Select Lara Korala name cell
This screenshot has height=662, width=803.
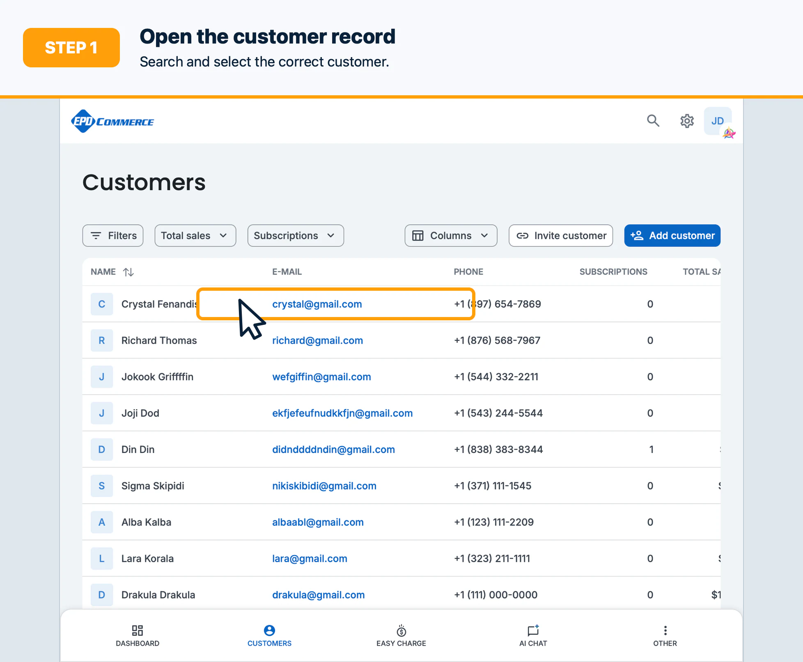tap(147, 559)
